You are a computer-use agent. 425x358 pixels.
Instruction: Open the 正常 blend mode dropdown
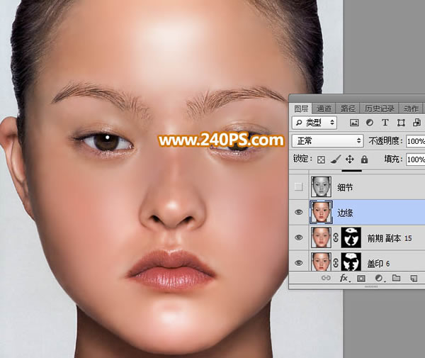tap(328, 141)
